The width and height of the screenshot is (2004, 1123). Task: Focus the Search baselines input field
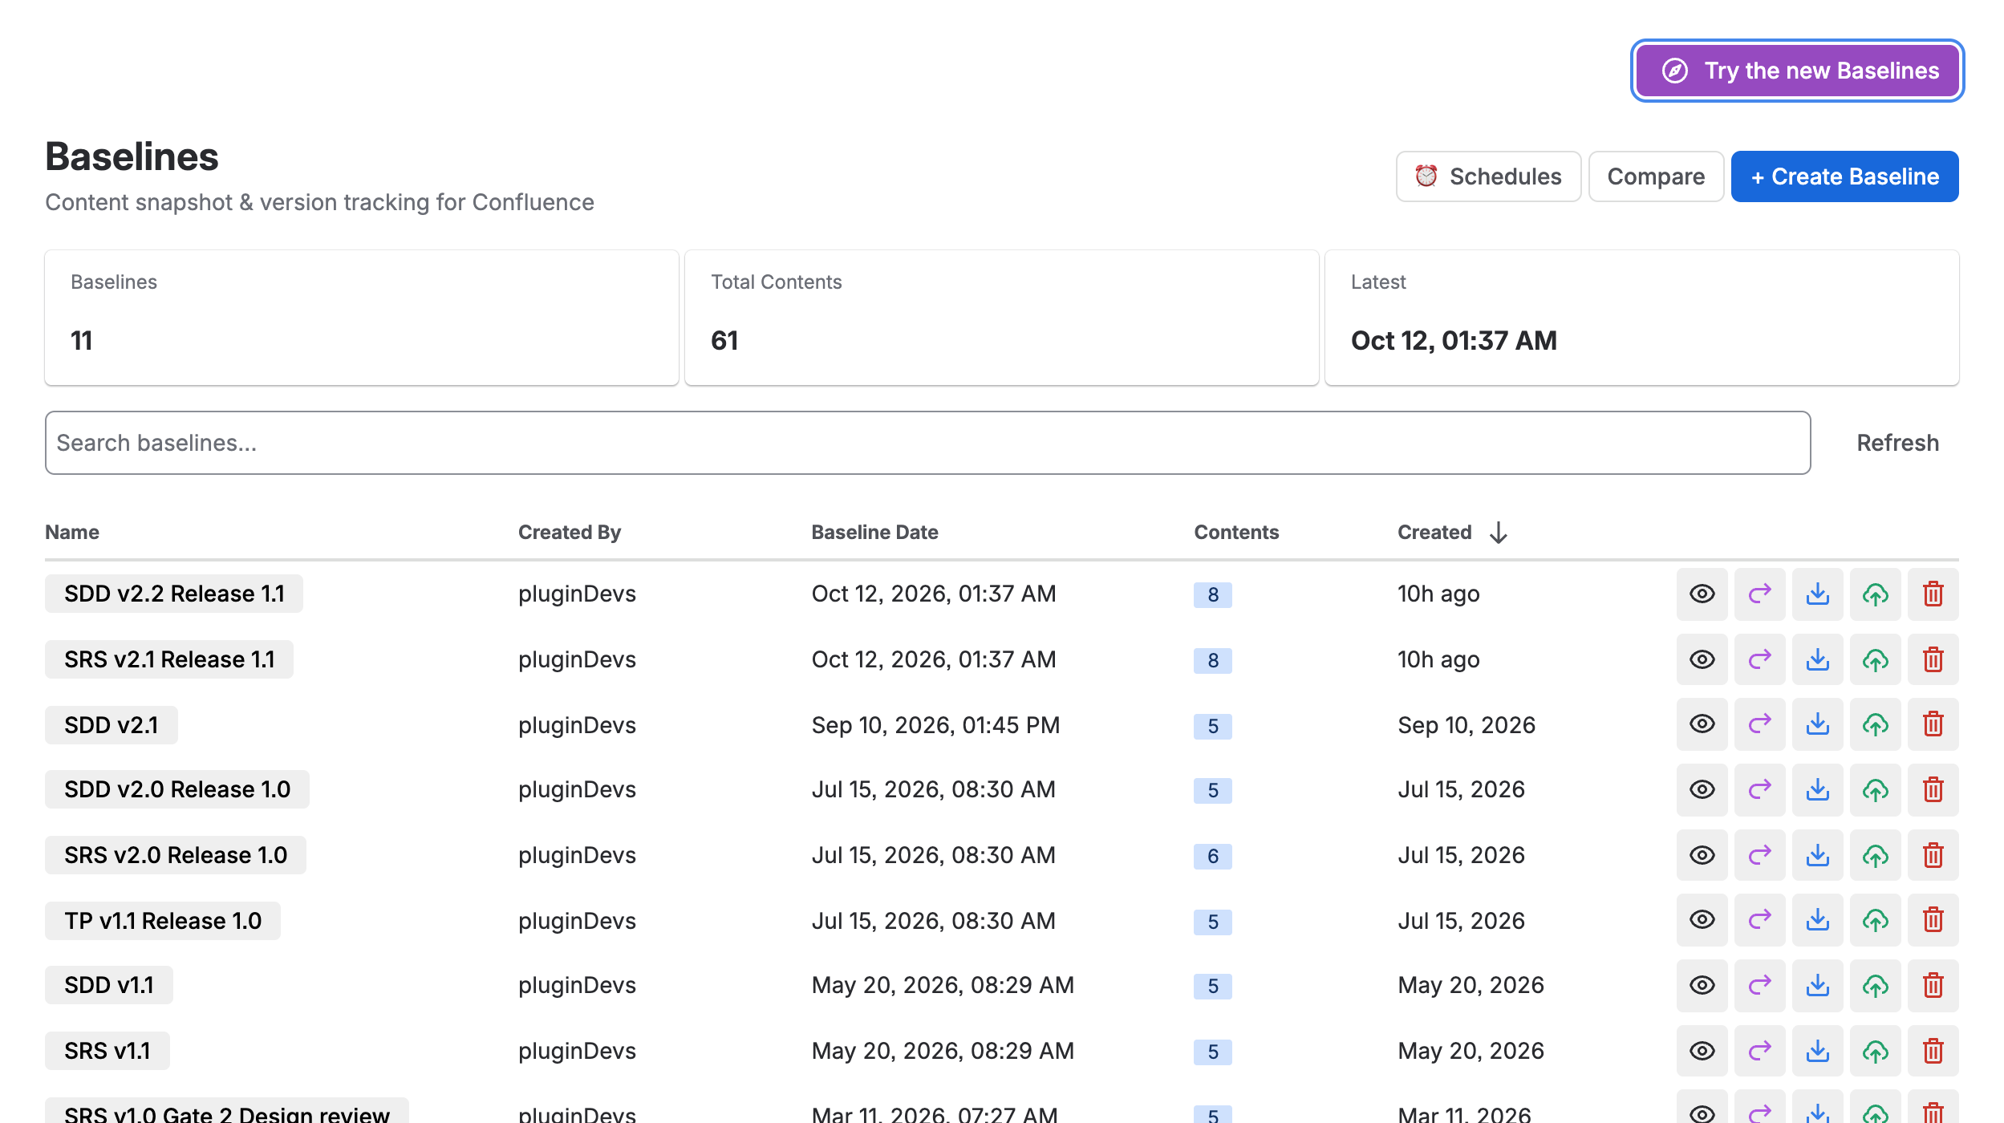pyautogui.click(x=927, y=443)
